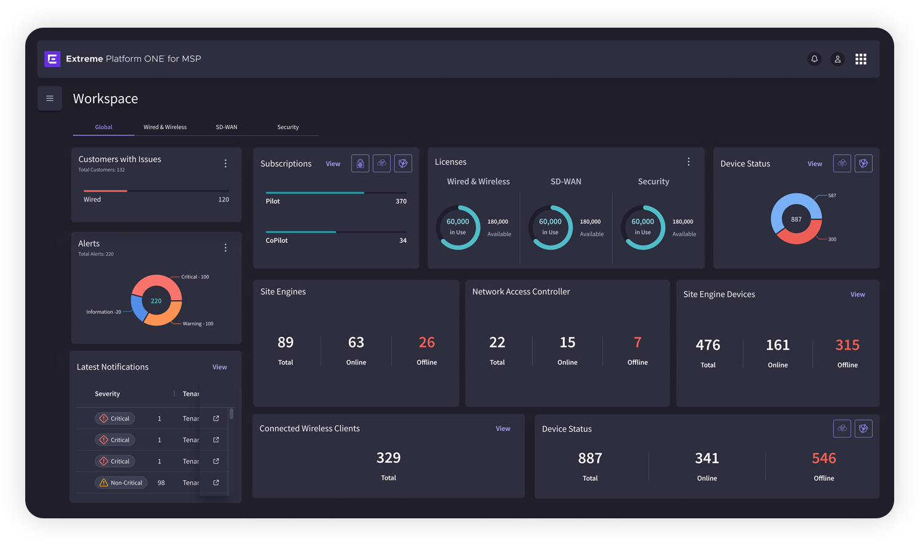Click Device Status Offline count 546

[x=824, y=458]
